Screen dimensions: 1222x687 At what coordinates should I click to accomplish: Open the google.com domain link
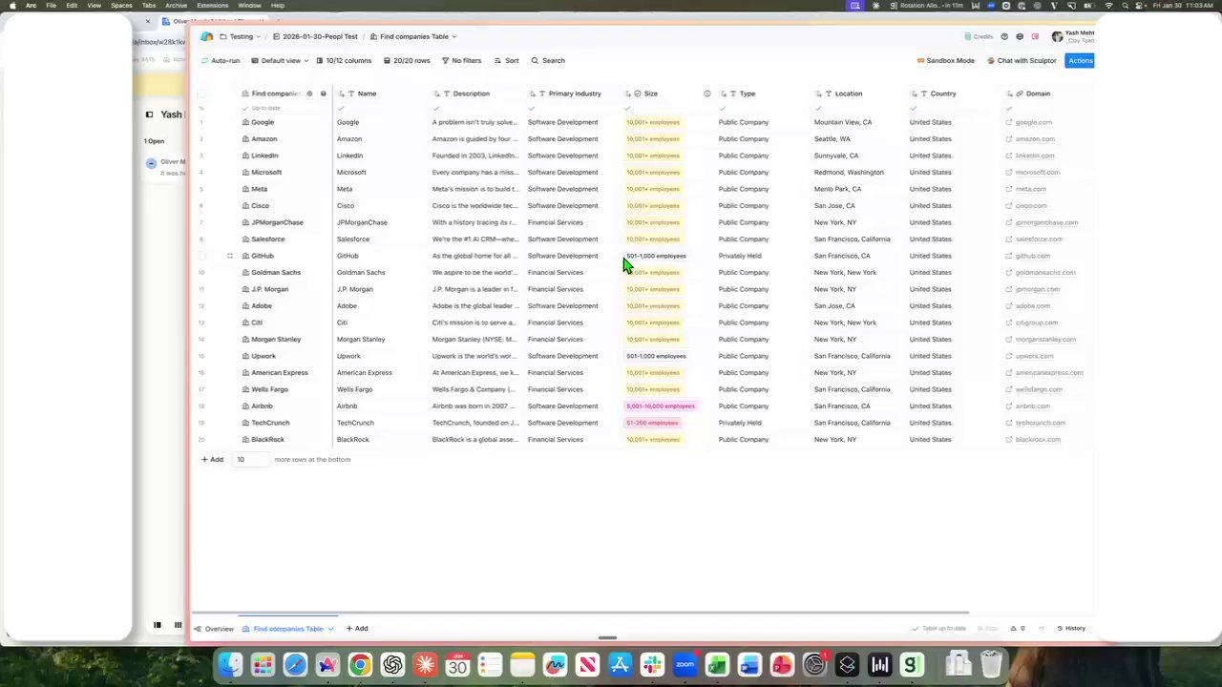click(1033, 122)
